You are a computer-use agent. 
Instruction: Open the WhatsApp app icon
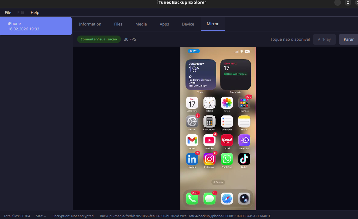[x=227, y=159]
